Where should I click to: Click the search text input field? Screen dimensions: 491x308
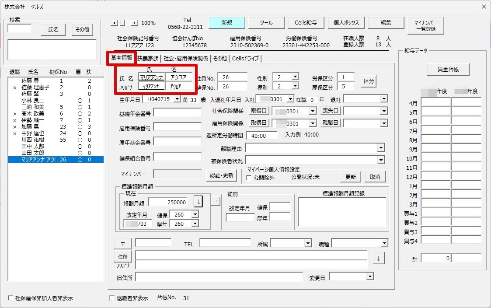pyautogui.click(x=19, y=28)
